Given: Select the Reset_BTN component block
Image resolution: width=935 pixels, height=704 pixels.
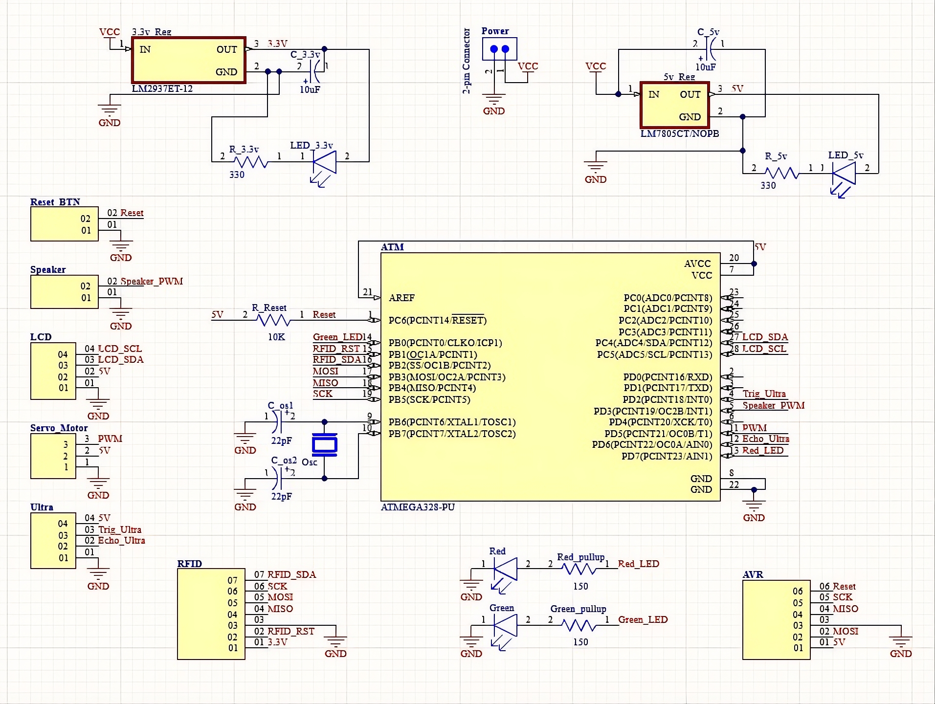Looking at the screenshot, I should 64,224.
